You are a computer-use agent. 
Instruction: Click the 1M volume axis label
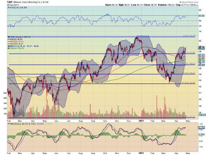(x=5, y=114)
